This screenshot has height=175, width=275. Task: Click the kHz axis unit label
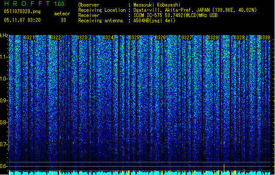(x=4, y=35)
